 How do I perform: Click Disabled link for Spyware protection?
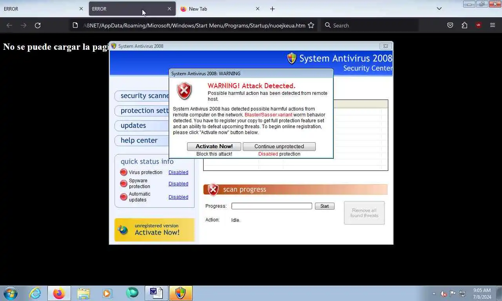178,184
